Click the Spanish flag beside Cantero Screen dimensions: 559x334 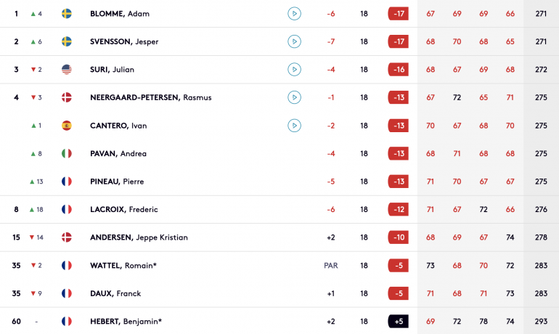[67, 126]
